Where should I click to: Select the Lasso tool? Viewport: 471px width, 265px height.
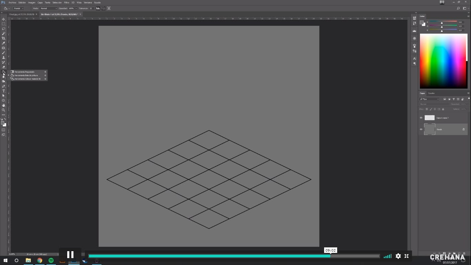(3, 29)
